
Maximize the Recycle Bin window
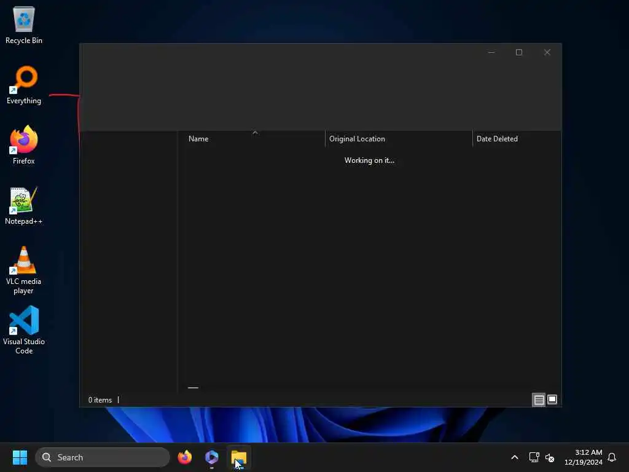pos(519,52)
